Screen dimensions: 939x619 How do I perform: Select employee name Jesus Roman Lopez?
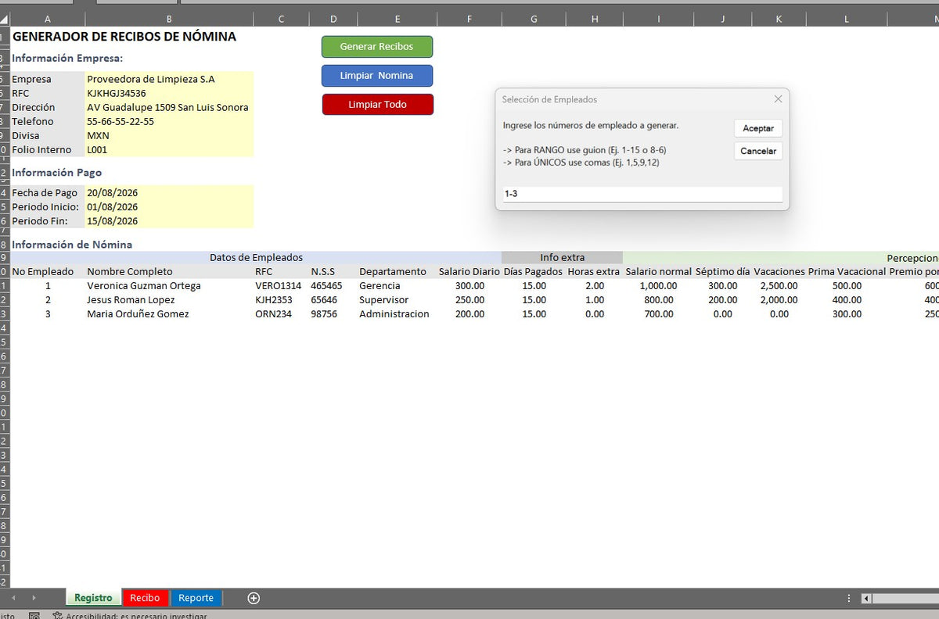pos(169,299)
